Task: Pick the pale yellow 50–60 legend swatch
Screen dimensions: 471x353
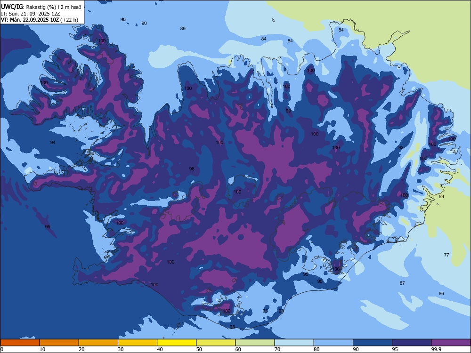Action: coord(216,343)
